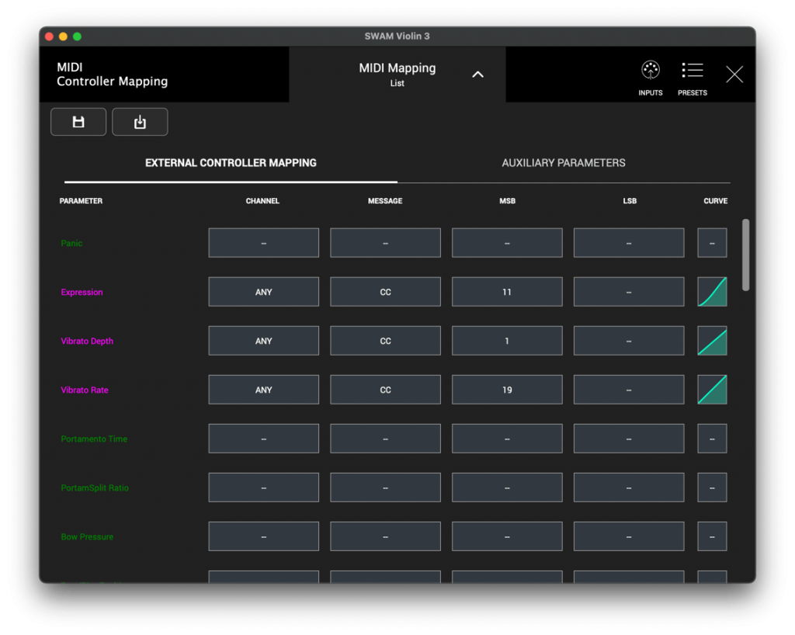Click the load mapping import icon
Viewport: 795px width, 635px height.
[140, 122]
